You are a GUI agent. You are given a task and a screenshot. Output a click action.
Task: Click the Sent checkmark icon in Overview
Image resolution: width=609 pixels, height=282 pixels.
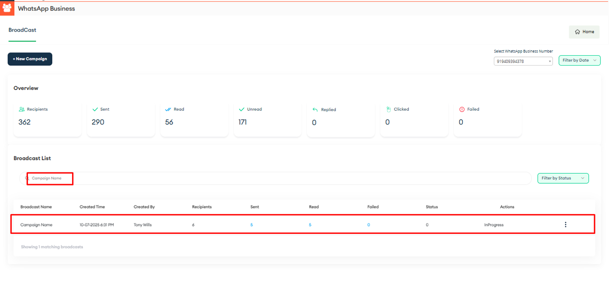tap(95, 109)
